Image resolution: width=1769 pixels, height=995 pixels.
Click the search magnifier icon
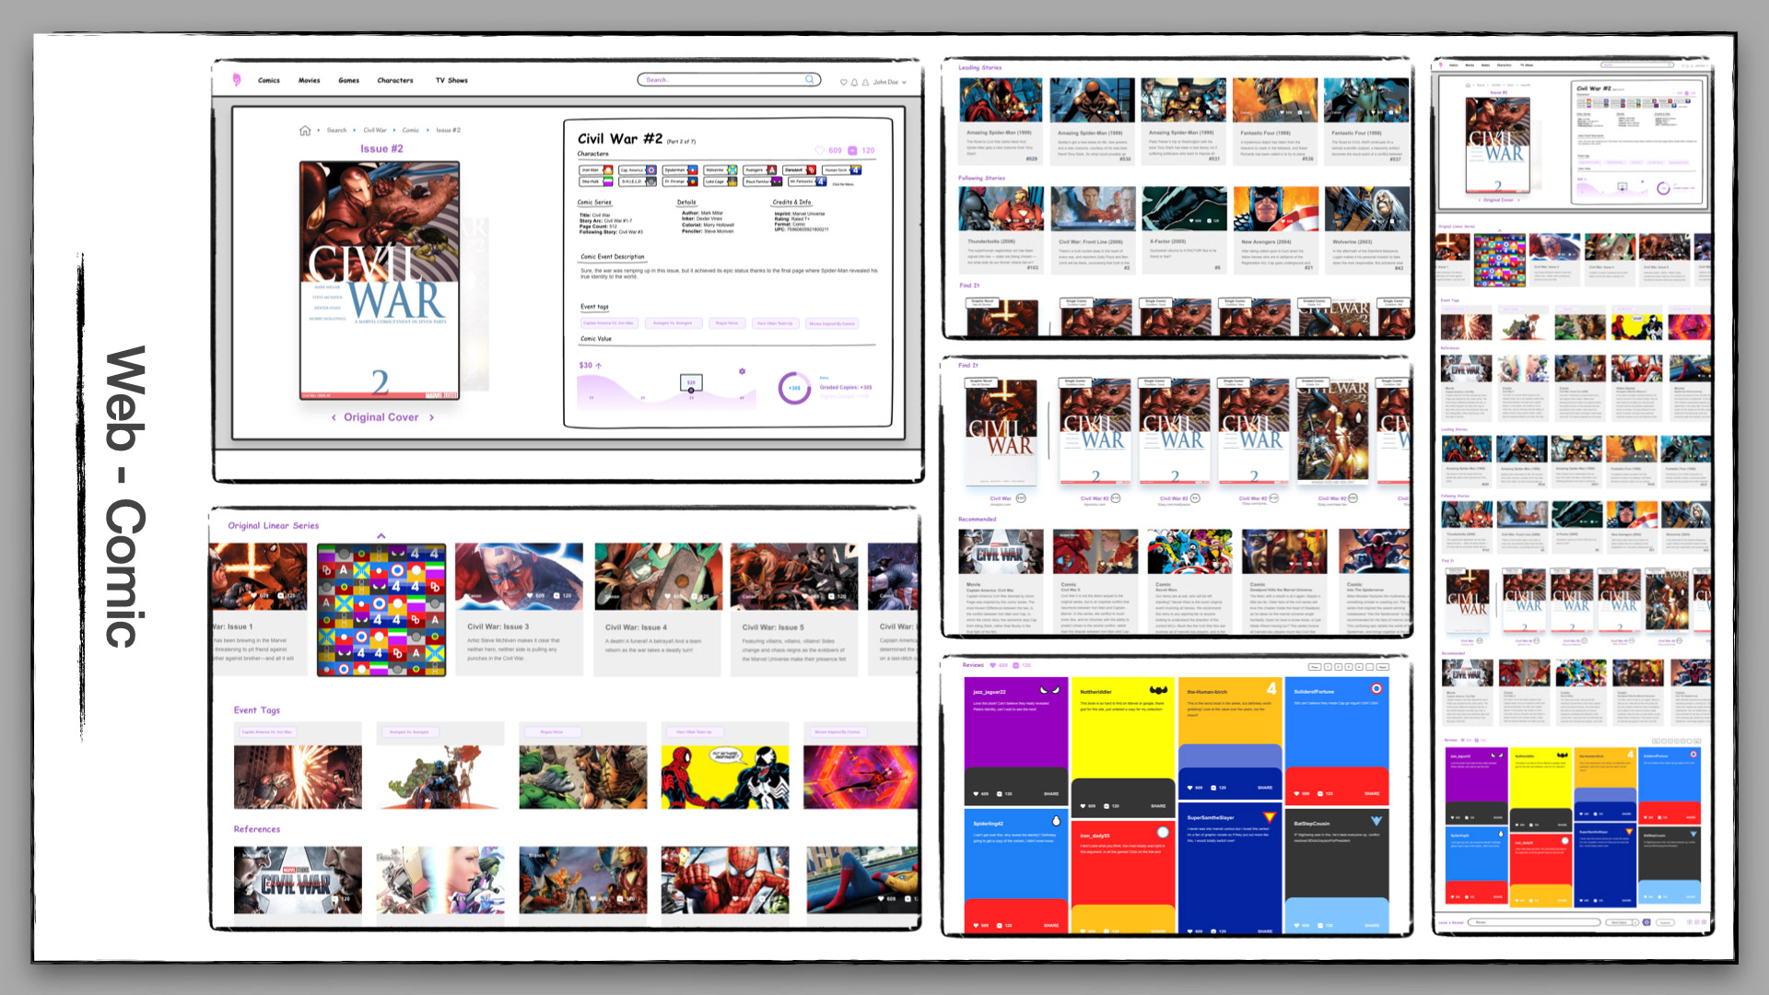tap(810, 80)
